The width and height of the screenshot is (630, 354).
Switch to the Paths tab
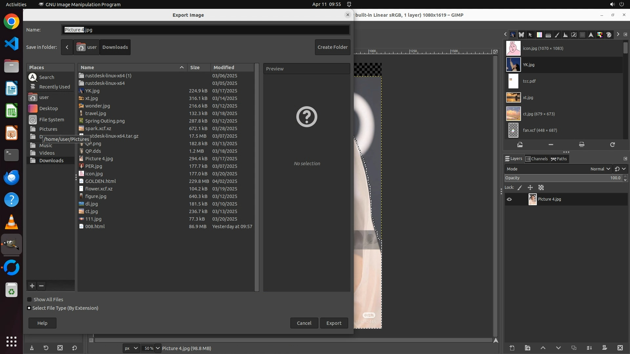point(559,159)
